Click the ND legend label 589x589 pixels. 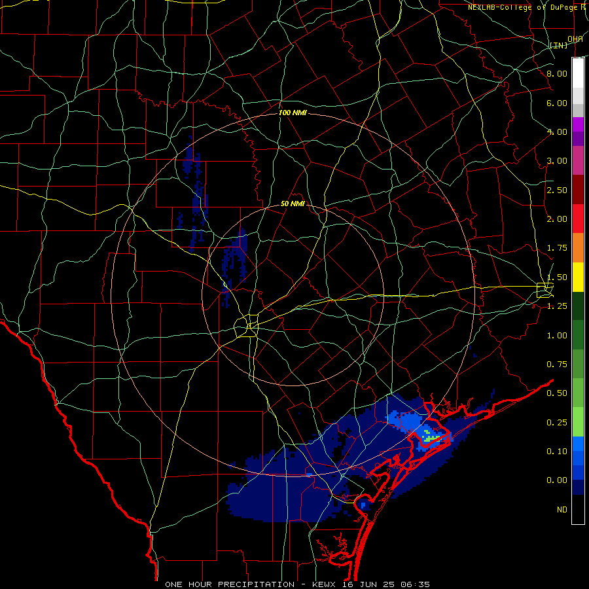pos(562,510)
